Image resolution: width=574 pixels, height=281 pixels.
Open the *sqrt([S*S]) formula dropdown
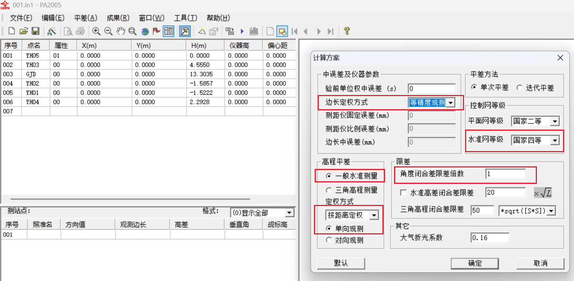(x=551, y=211)
